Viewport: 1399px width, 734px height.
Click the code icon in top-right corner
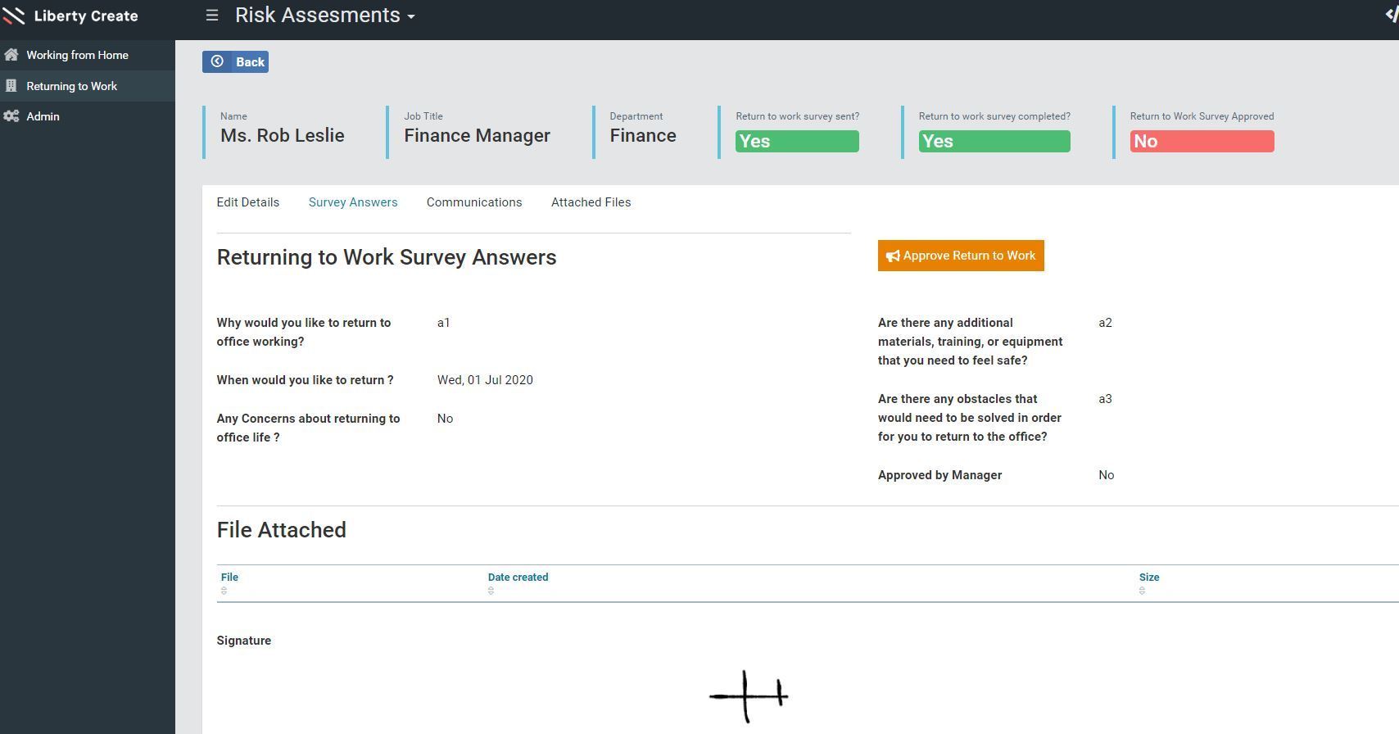pyautogui.click(x=1391, y=16)
